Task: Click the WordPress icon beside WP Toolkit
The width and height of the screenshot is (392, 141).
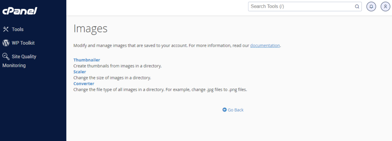Action: (x=6, y=43)
